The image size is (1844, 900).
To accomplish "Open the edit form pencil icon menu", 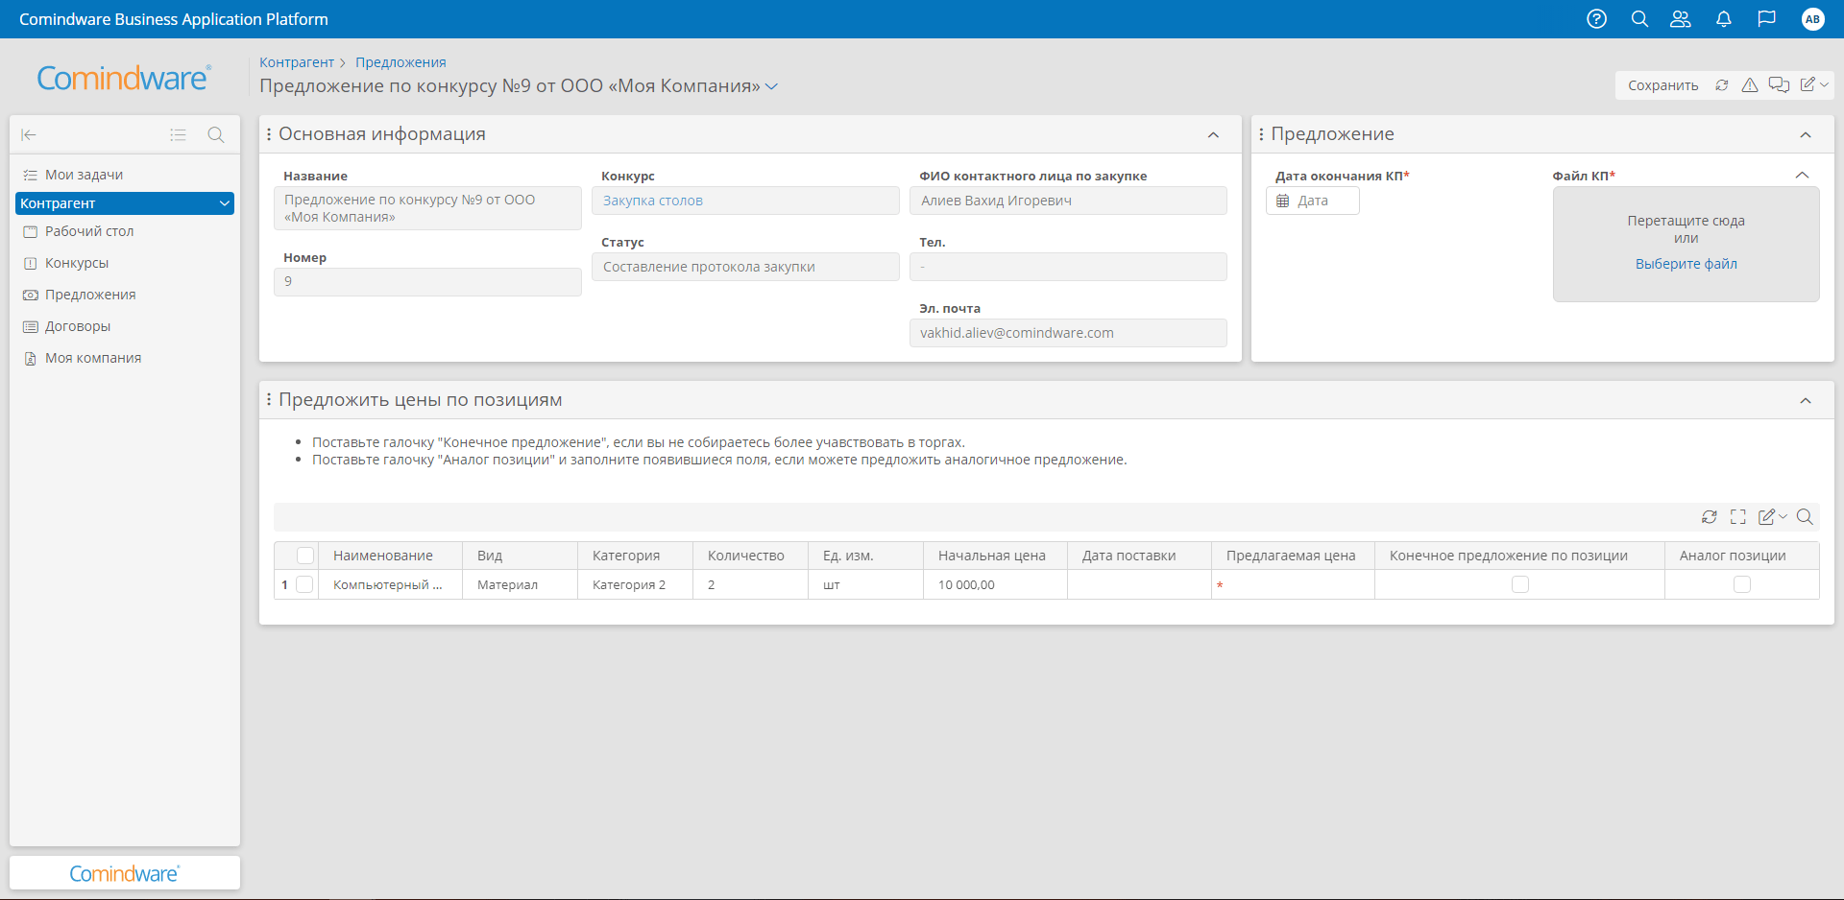I will click(1813, 85).
